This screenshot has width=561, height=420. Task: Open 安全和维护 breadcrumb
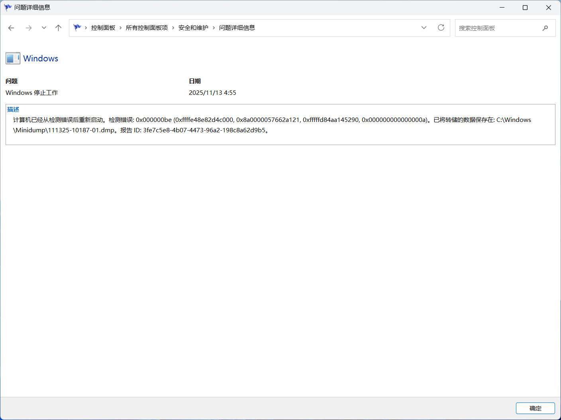click(193, 28)
